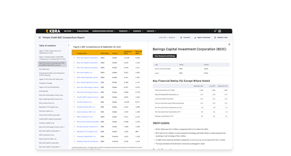The image size is (291, 156).
Task: Click row handle icon for MidCap Financial Investment
Action: tap(74, 141)
